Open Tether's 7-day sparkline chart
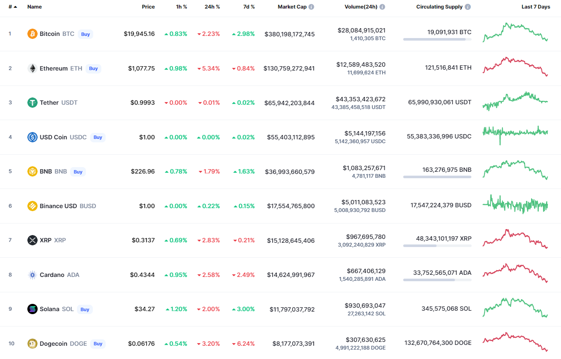This screenshot has width=561, height=359. (515, 101)
